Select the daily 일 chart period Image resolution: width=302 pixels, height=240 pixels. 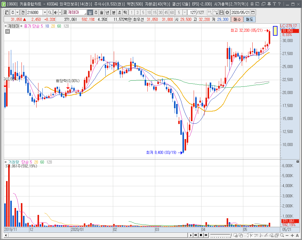coord(90,12)
